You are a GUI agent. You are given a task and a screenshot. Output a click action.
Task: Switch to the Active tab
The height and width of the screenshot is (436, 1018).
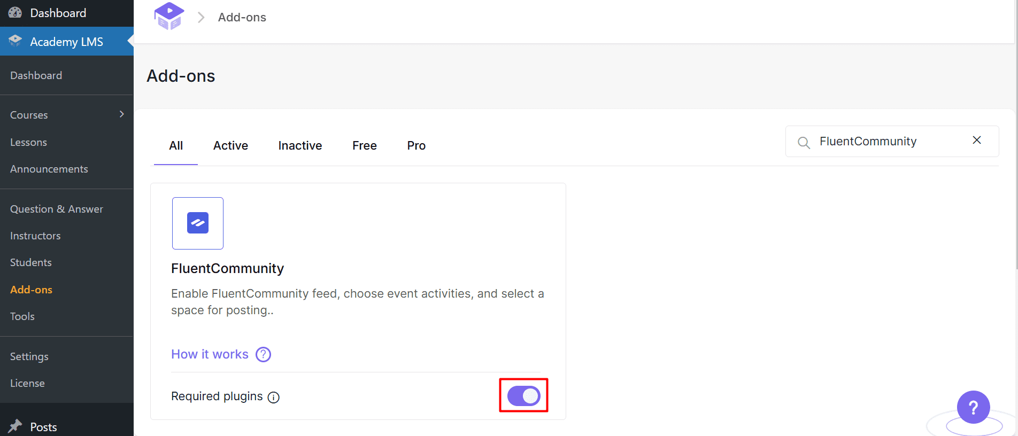click(x=230, y=145)
